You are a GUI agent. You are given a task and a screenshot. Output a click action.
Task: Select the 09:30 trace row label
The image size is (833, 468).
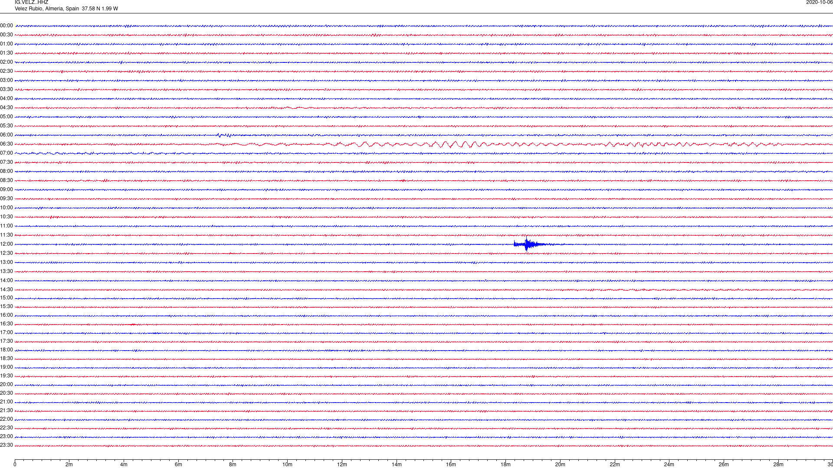point(7,199)
